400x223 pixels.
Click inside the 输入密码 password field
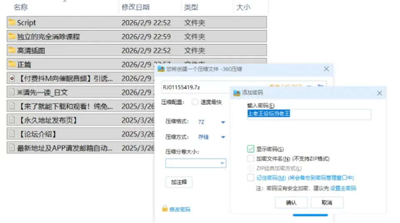coord(309,114)
